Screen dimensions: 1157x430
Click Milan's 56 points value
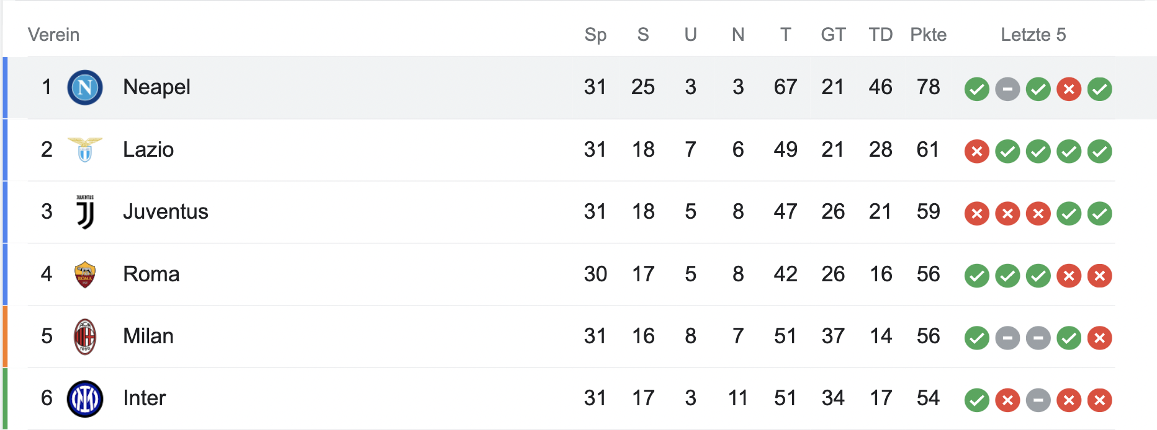pos(928,336)
